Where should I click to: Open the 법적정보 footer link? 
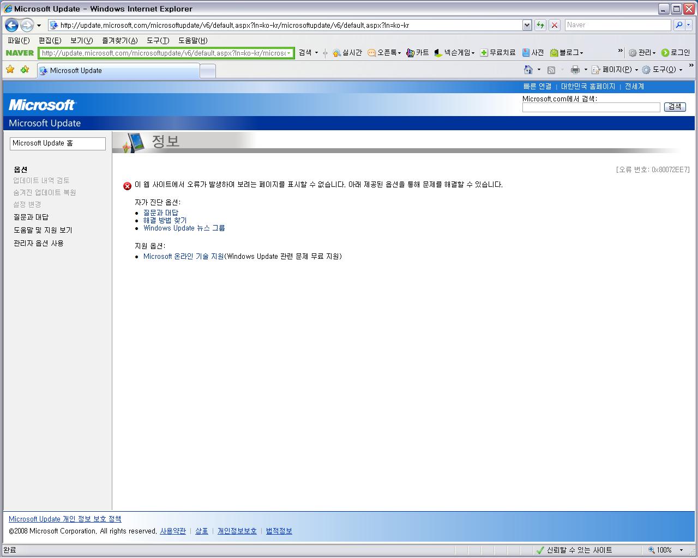click(x=279, y=531)
